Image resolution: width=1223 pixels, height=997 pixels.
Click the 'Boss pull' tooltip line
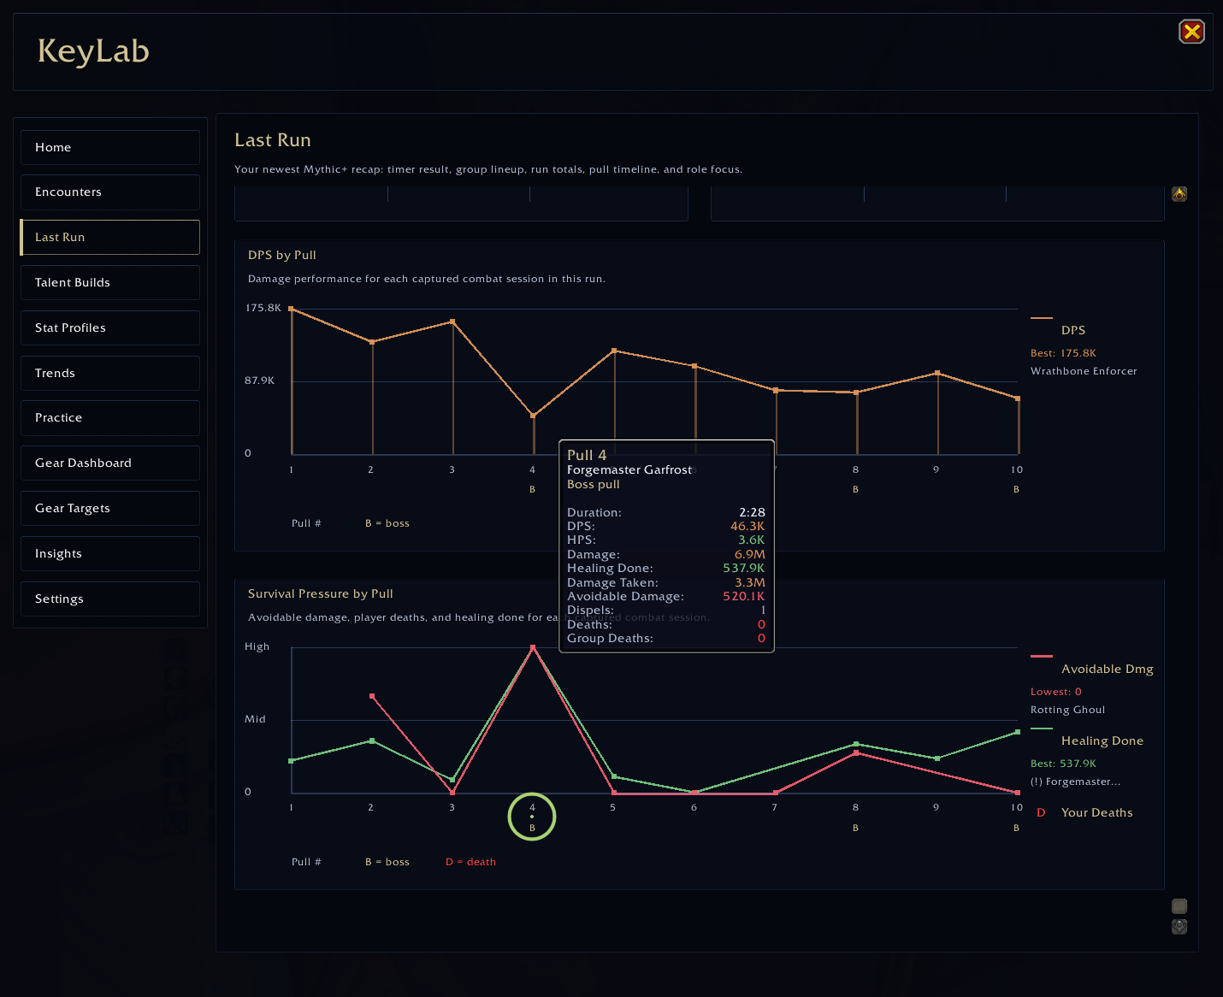(594, 484)
